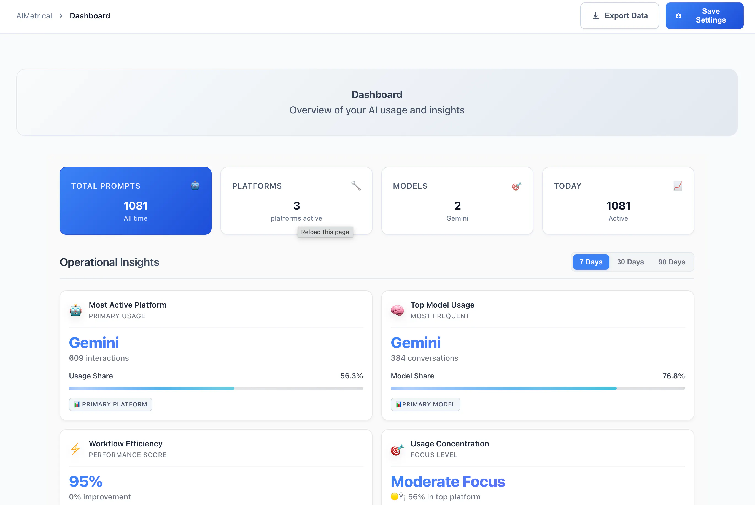Click breadcrumb chevron after AIMetrical
The width and height of the screenshot is (755, 505).
[x=61, y=16]
